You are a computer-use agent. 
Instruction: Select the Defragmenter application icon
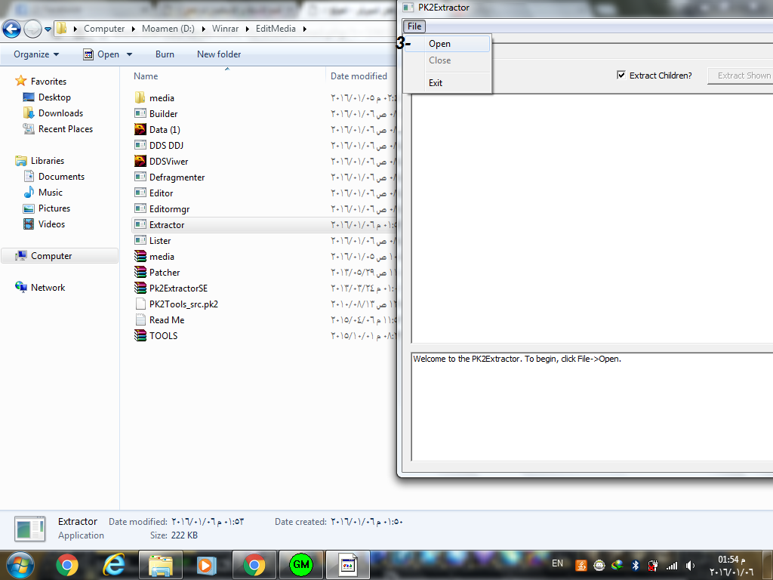pos(140,177)
